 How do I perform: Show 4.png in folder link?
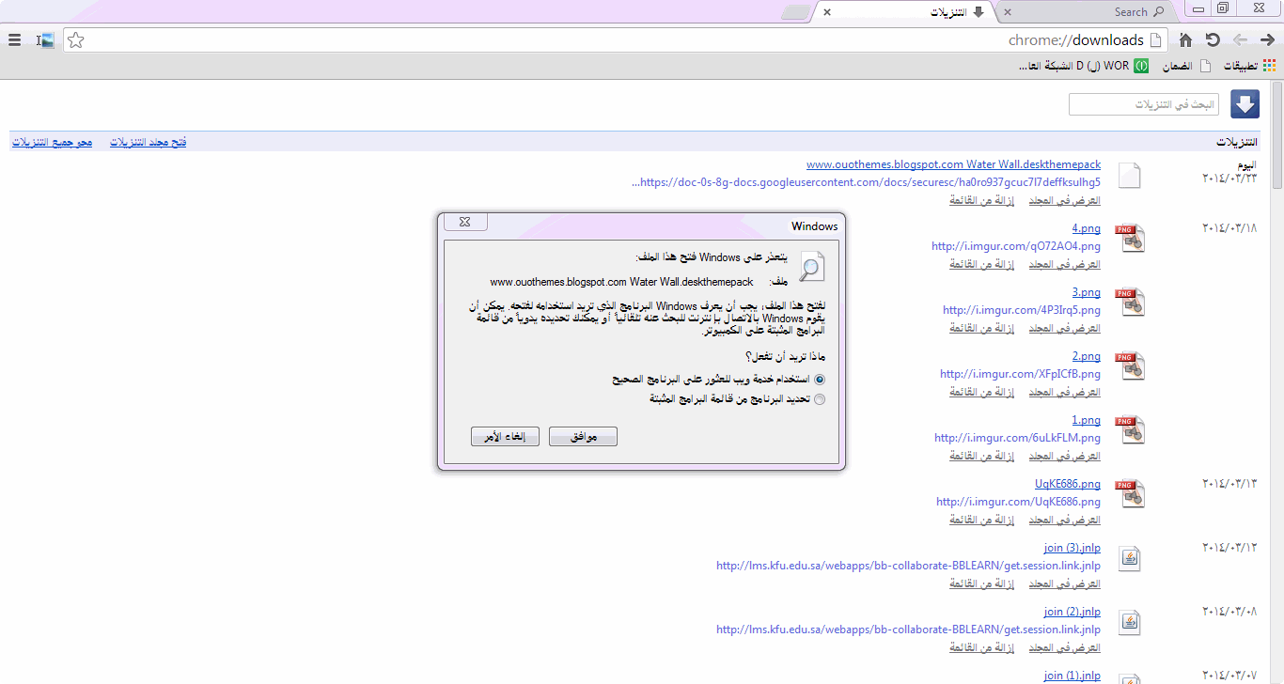1065,264
